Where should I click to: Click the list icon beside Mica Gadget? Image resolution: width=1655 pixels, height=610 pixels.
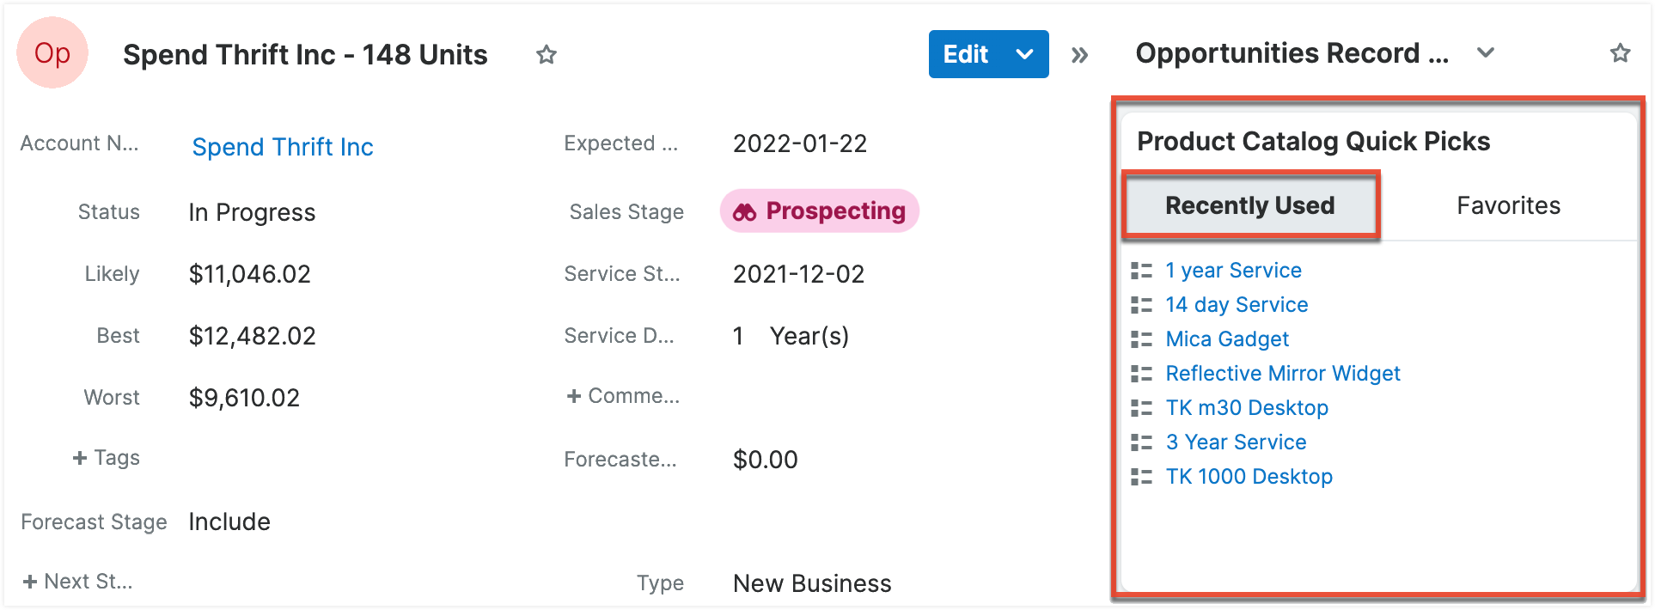[1141, 339]
